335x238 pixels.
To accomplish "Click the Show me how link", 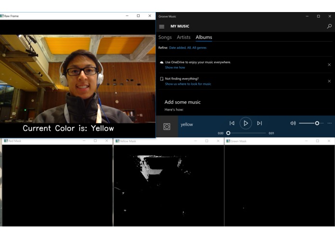I will click(175, 67).
